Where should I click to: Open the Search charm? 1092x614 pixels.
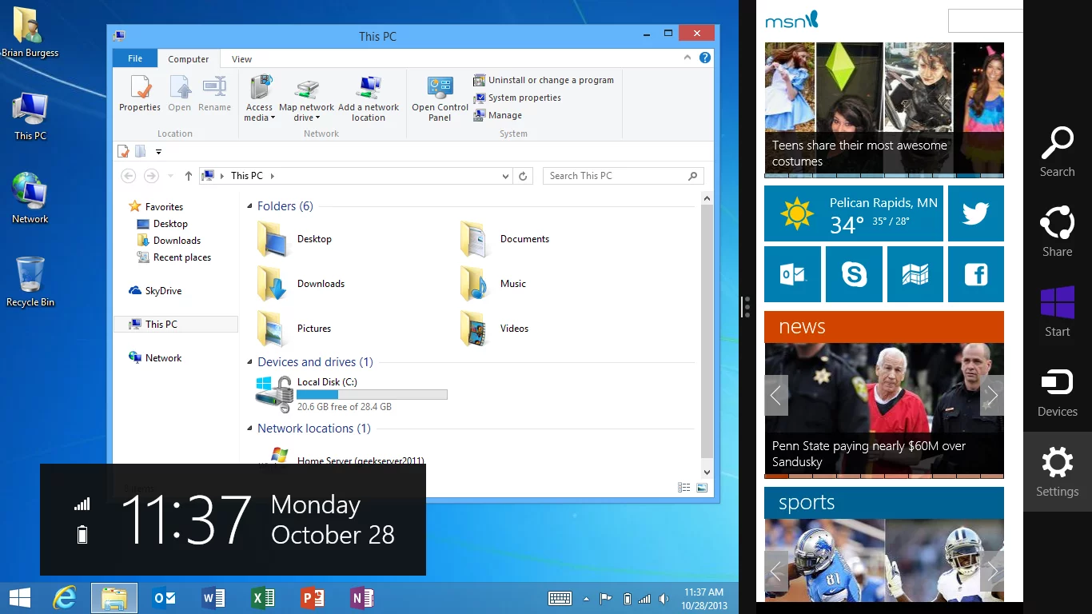pyautogui.click(x=1057, y=150)
